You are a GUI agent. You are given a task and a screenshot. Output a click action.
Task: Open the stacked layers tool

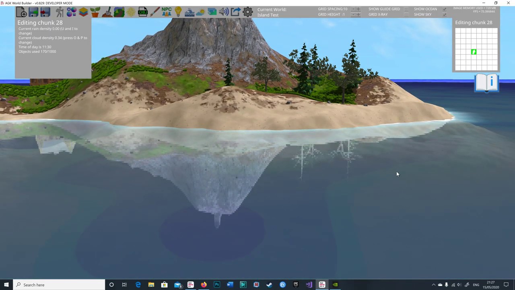tap(83, 12)
